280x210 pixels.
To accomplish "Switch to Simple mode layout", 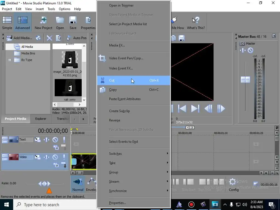I will [7, 23].
